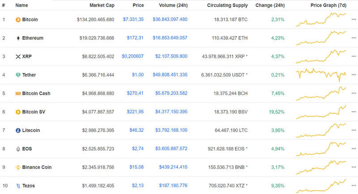This screenshot has height=194, width=358.
Task: View Bitcoin SV 7d price graph
Action: click(321, 112)
